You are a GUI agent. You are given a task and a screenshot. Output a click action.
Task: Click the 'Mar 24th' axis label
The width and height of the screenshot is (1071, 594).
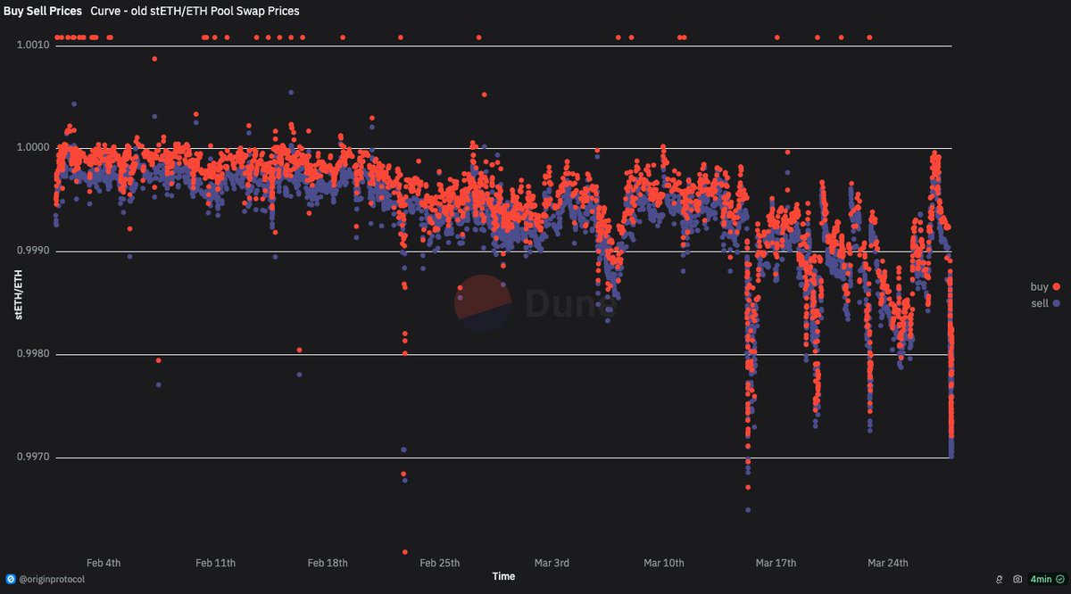point(888,563)
